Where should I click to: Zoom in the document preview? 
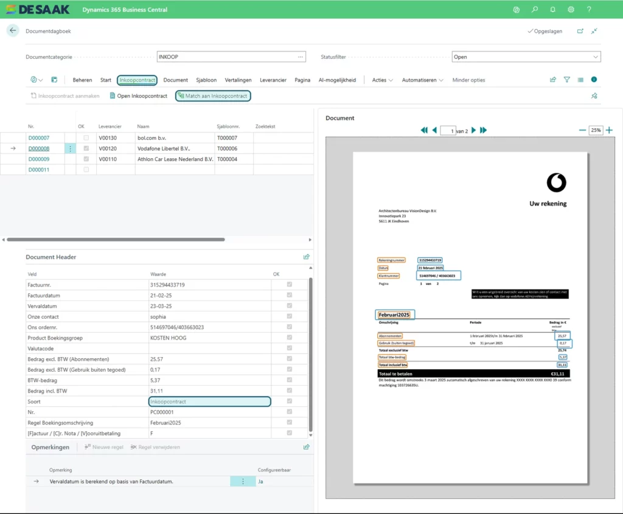609,130
